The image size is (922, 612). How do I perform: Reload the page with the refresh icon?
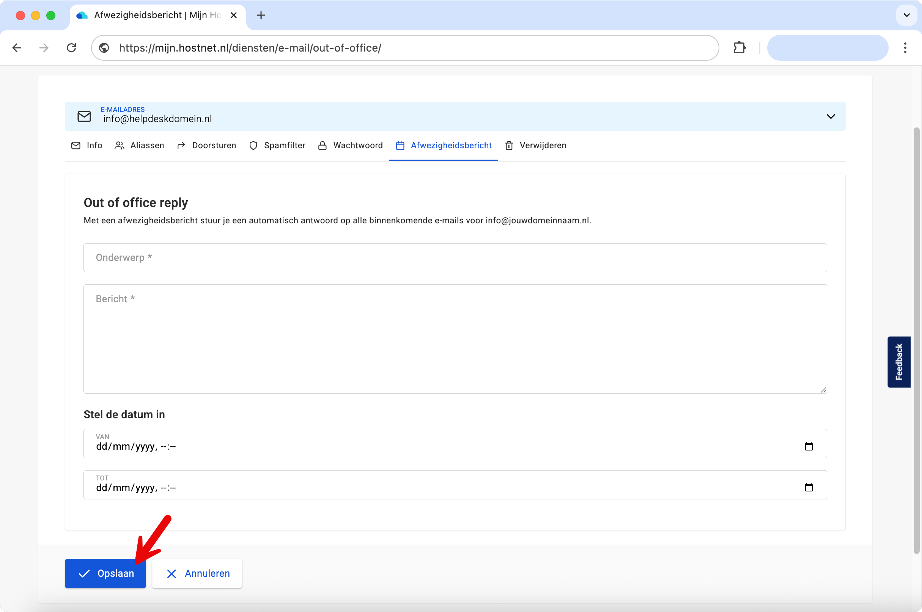click(x=71, y=48)
